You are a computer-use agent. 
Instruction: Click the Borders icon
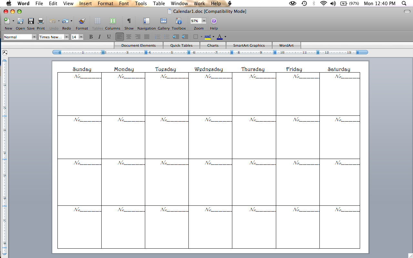point(196,37)
